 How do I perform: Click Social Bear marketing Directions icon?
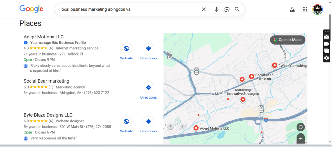click(x=148, y=87)
